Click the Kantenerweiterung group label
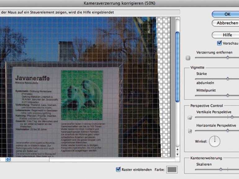This screenshot has width=239, height=179. (x=206, y=158)
